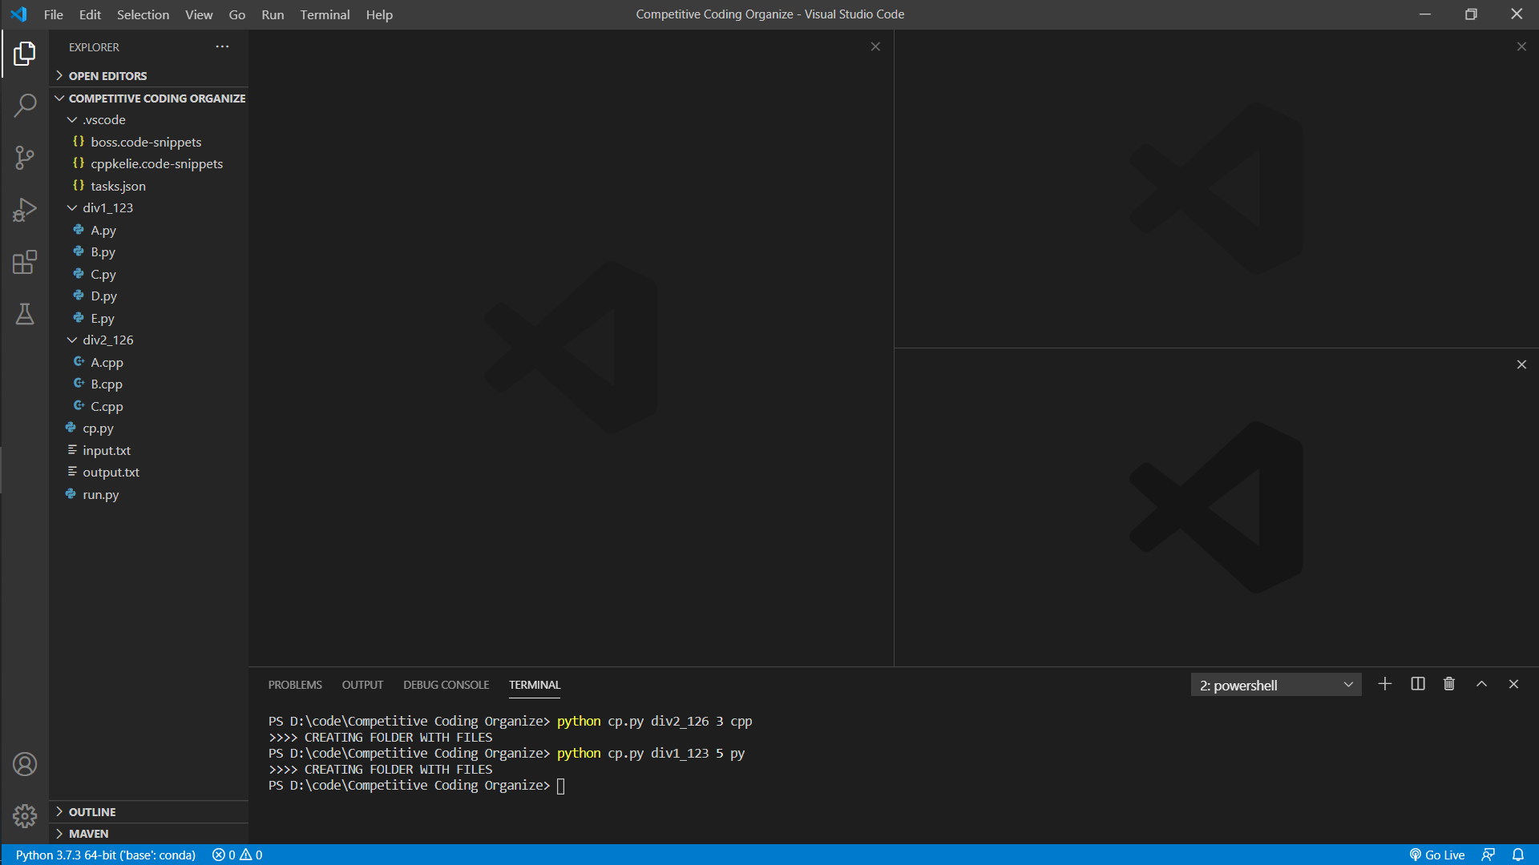Open run.py file

click(149, 494)
